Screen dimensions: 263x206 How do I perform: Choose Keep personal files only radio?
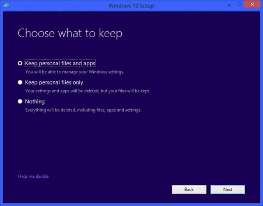tap(20, 82)
